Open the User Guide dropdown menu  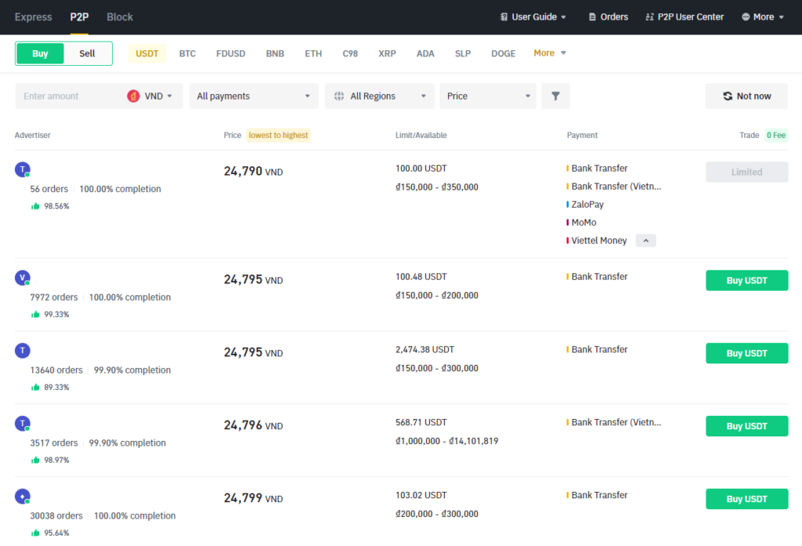pyautogui.click(x=533, y=17)
